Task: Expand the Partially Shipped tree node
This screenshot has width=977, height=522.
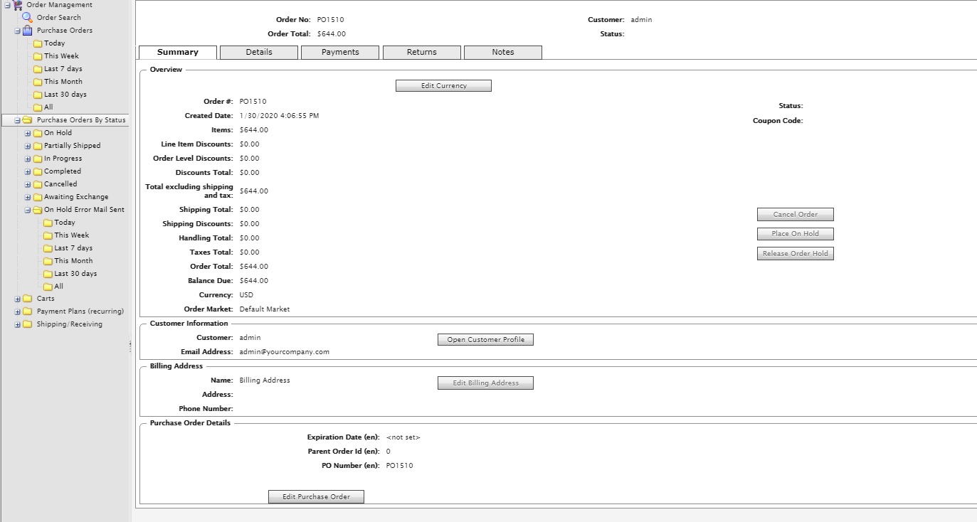Action: pyautogui.click(x=28, y=146)
